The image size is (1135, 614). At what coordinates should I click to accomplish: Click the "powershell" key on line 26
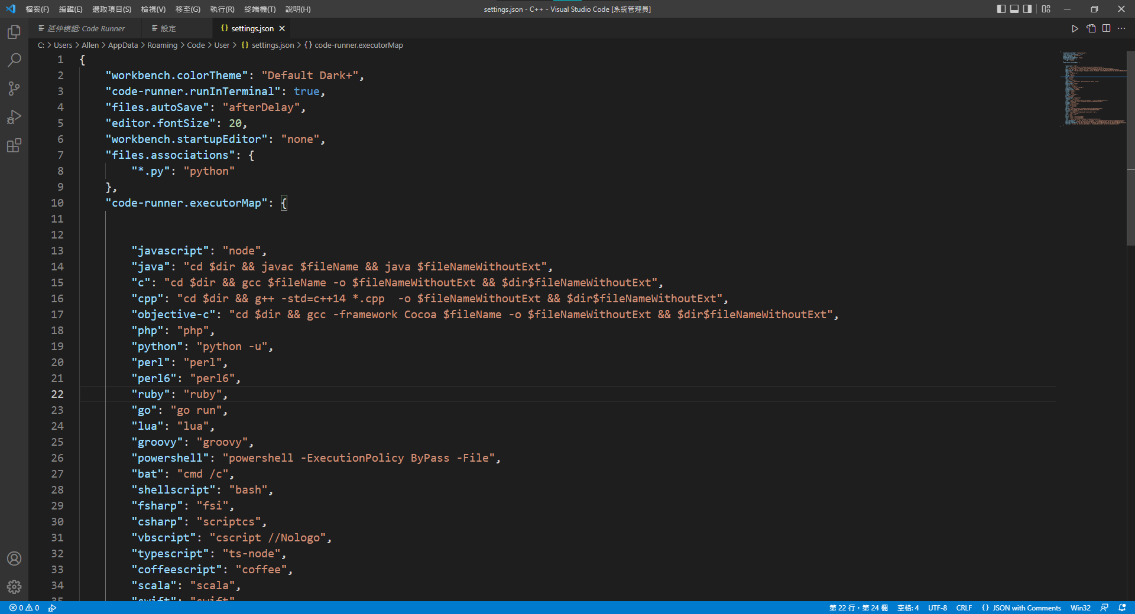170,458
